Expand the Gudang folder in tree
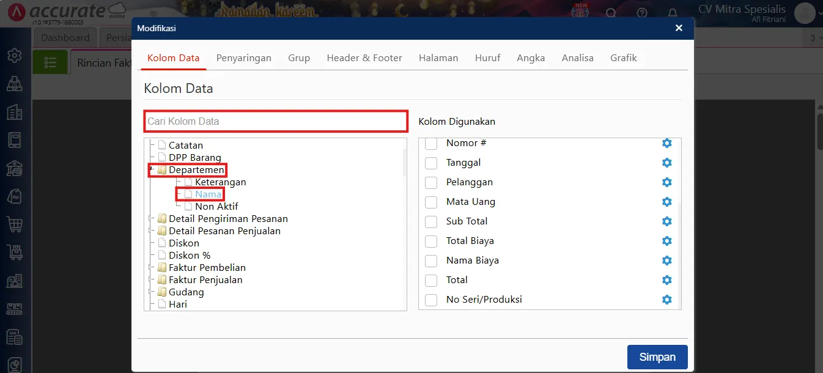Image resolution: width=823 pixels, height=373 pixels. tap(150, 292)
